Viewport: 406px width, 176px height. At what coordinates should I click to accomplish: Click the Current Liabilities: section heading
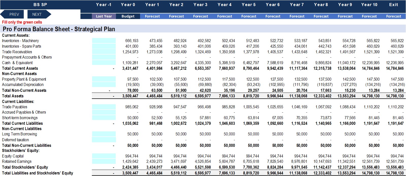18,102
